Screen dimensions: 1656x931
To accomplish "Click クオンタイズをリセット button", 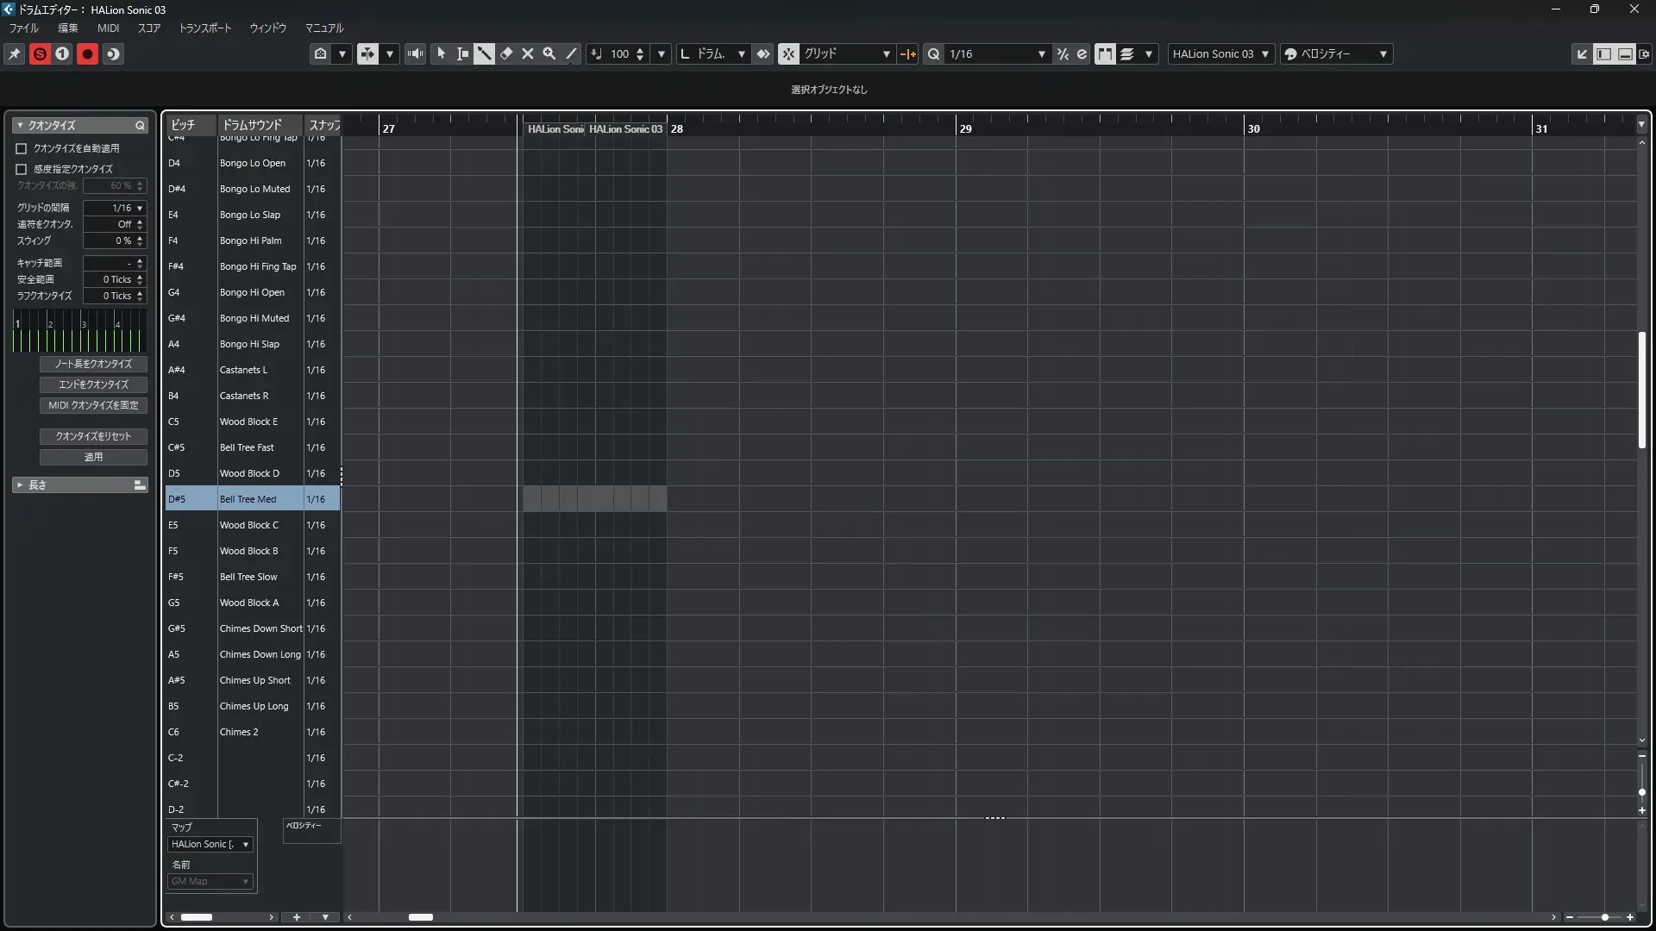I will coord(93,436).
